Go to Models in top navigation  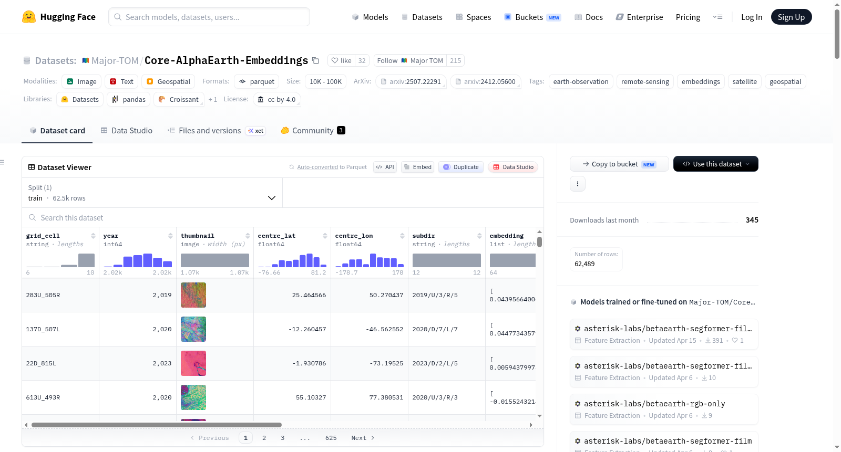[370, 17]
